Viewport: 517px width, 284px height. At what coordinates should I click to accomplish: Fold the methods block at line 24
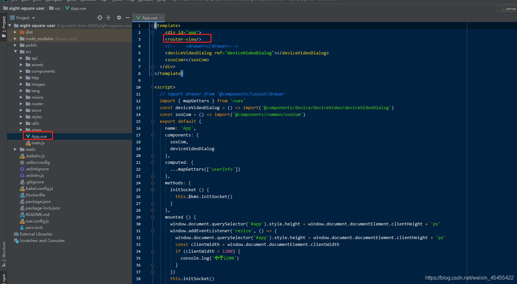pos(153,183)
